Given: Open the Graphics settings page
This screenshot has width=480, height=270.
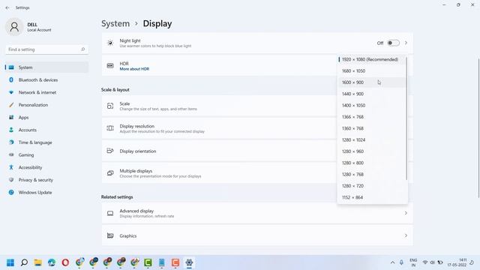Looking at the screenshot, I should [257, 235].
